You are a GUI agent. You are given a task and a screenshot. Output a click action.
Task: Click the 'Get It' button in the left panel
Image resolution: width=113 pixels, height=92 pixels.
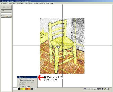click(6, 7)
